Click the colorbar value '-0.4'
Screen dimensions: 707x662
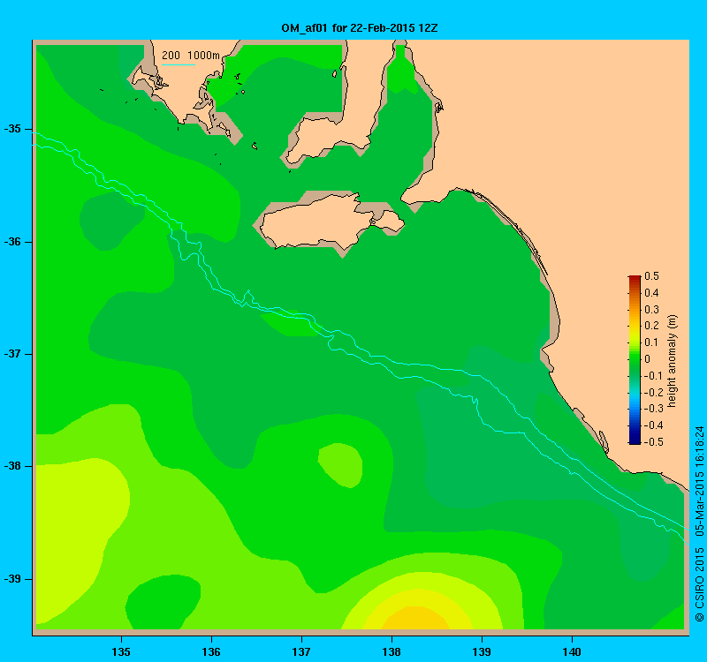click(x=653, y=425)
